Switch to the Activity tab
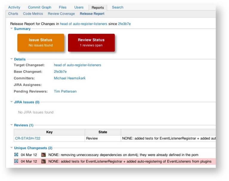Screen dimensions: 229x181 14,7
